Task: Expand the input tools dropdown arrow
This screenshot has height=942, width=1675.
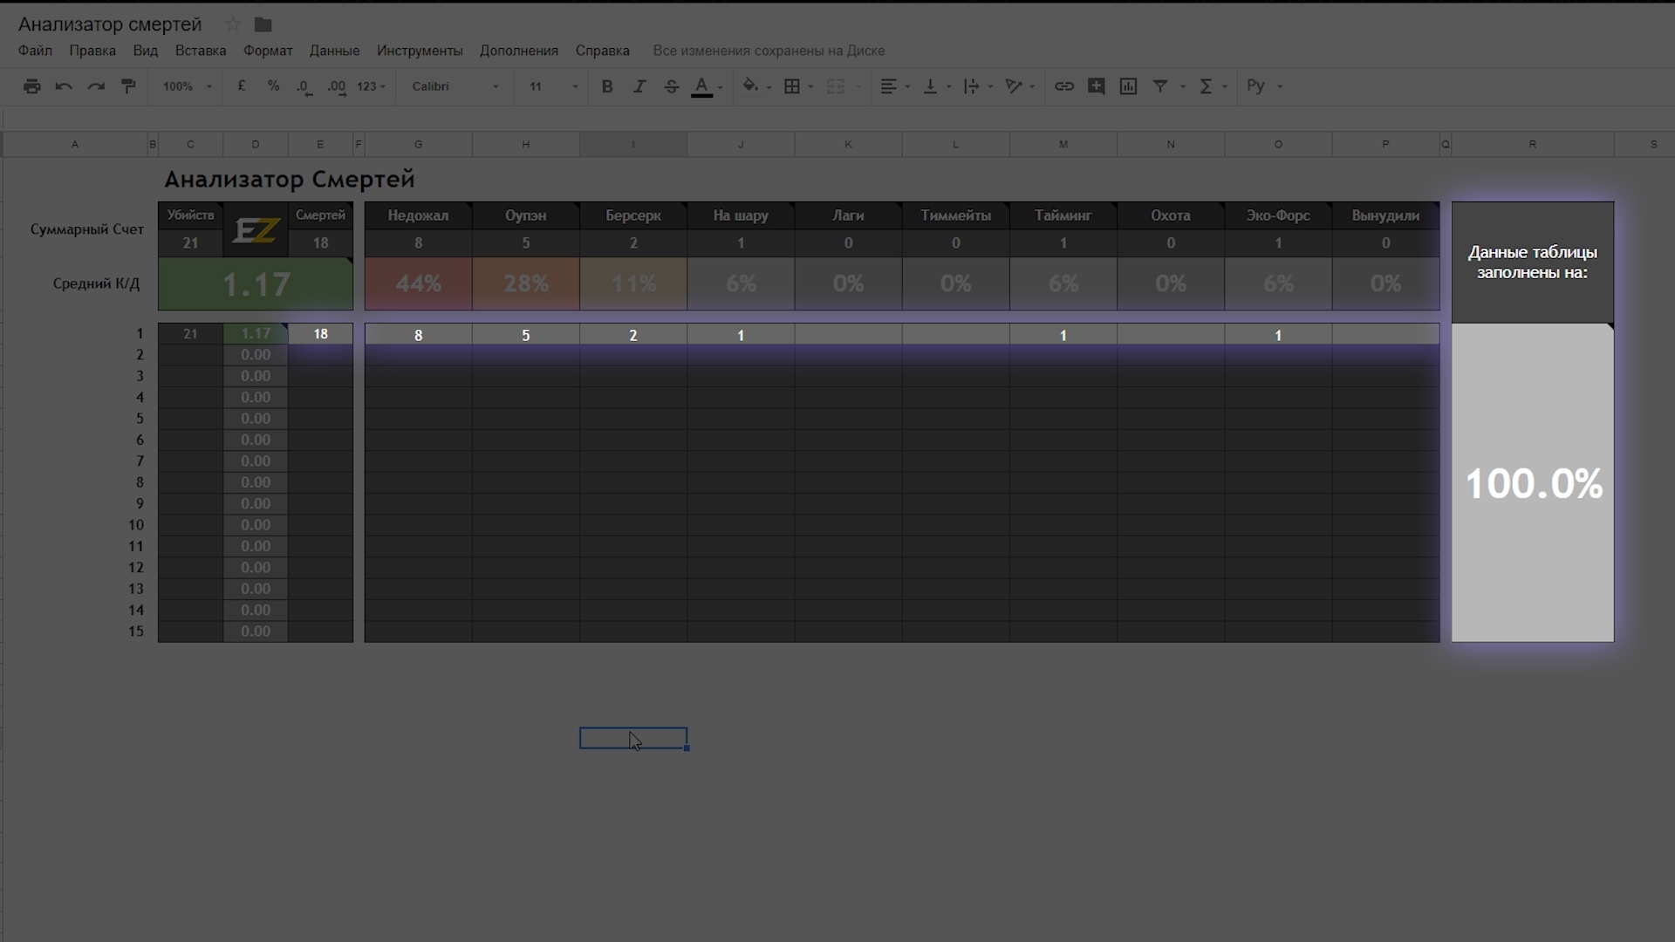Action: pos(1280,86)
